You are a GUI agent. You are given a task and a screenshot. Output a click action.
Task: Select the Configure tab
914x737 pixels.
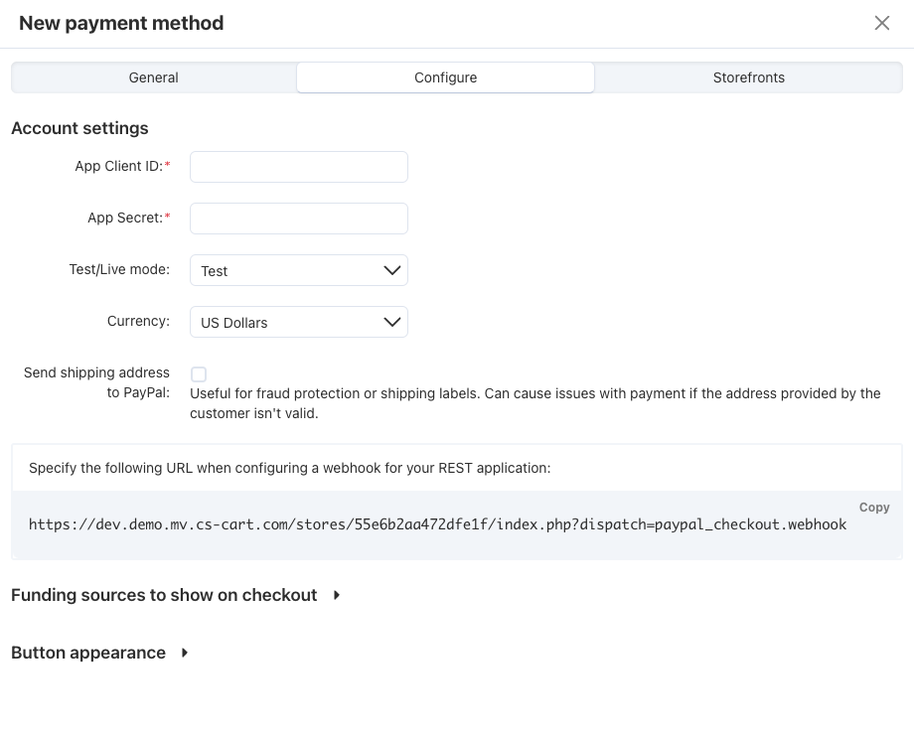(x=445, y=77)
